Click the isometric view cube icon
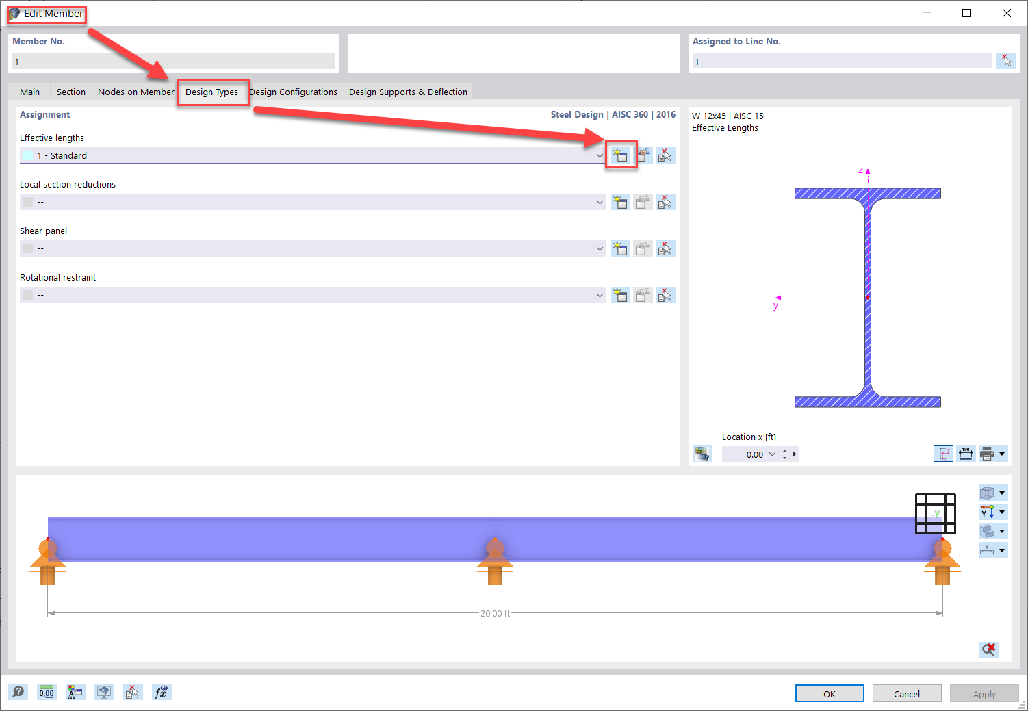This screenshot has height=711, width=1028. tap(987, 493)
